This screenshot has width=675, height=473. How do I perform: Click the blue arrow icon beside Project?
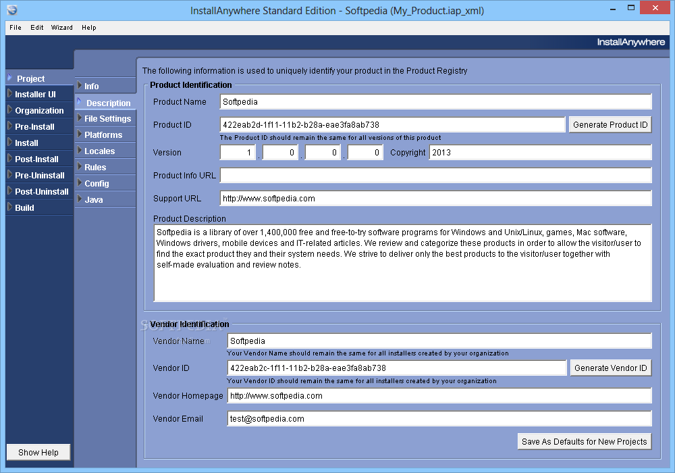(x=10, y=78)
